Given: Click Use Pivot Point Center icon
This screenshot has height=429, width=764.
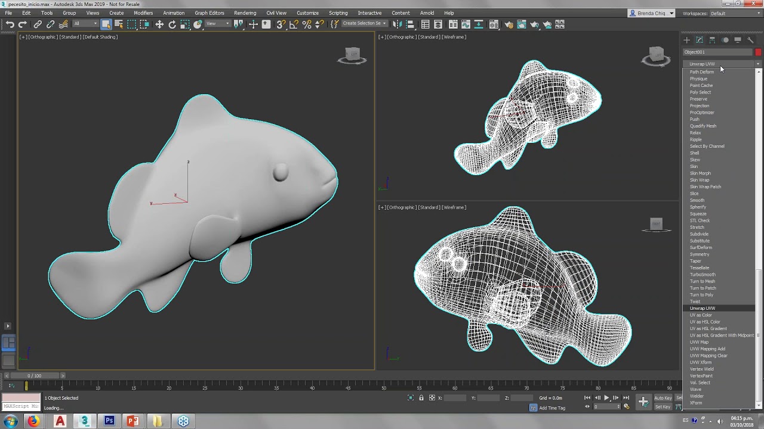Looking at the screenshot, I should point(239,24).
